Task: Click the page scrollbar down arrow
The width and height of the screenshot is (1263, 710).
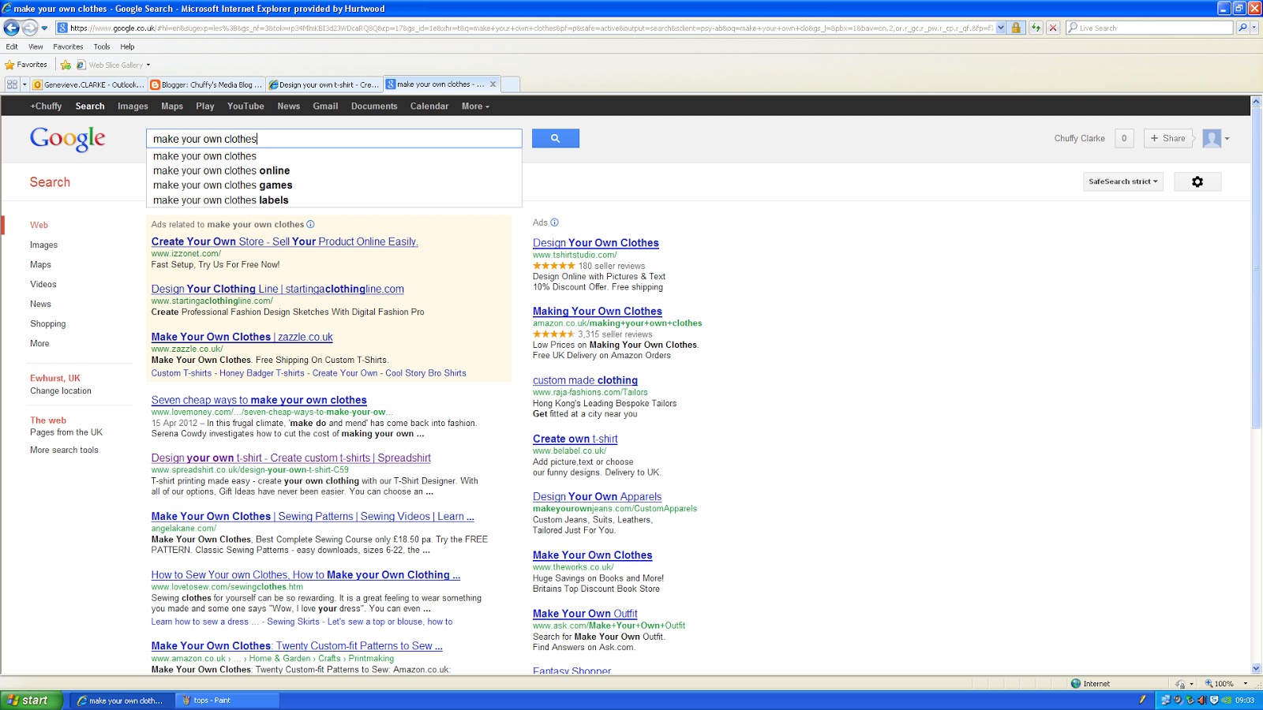Action: tap(1256, 668)
